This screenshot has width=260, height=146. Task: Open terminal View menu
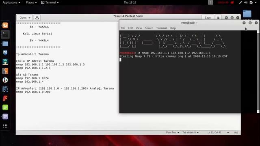tap(139, 28)
